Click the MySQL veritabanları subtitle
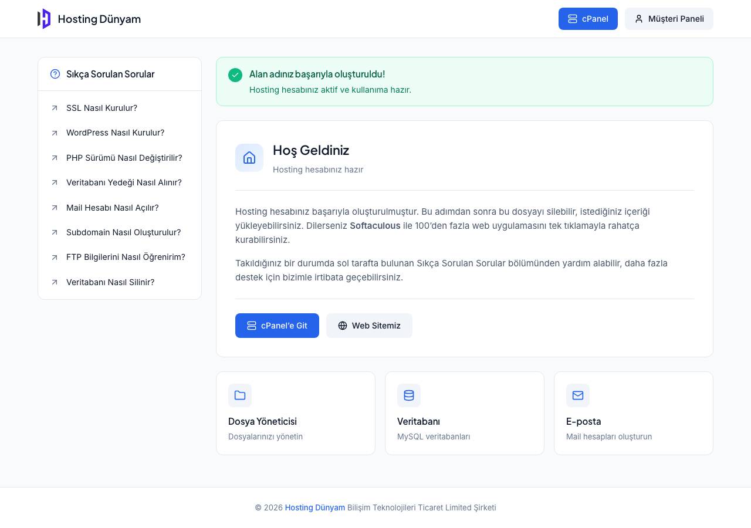 [x=434, y=436]
